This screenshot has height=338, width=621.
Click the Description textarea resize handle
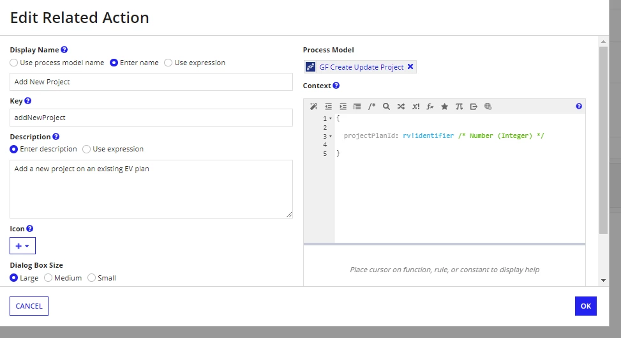(289, 215)
